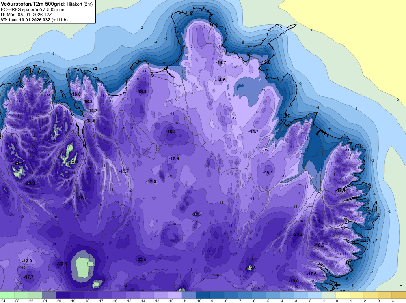This screenshot has width=406, height=303.
Task: Select the -16.0 coastal reading
Action: (x=76, y=94)
